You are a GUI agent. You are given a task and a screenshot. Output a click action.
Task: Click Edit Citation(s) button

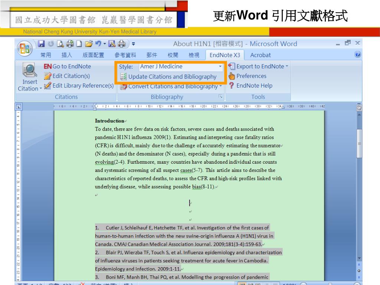coord(67,76)
